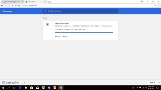Open the Downloads page more actions menu

point(158,11)
